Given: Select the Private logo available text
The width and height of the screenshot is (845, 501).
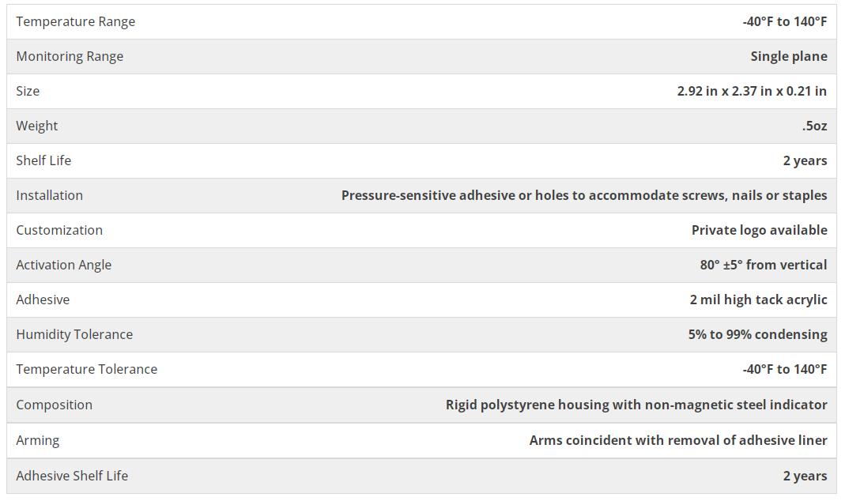Looking at the screenshot, I should pyautogui.click(x=759, y=230).
